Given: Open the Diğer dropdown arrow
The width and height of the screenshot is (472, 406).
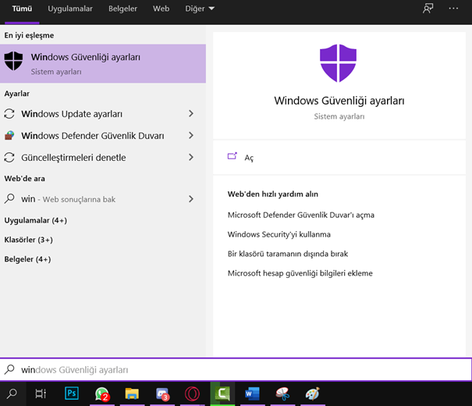Looking at the screenshot, I should pyautogui.click(x=211, y=9).
